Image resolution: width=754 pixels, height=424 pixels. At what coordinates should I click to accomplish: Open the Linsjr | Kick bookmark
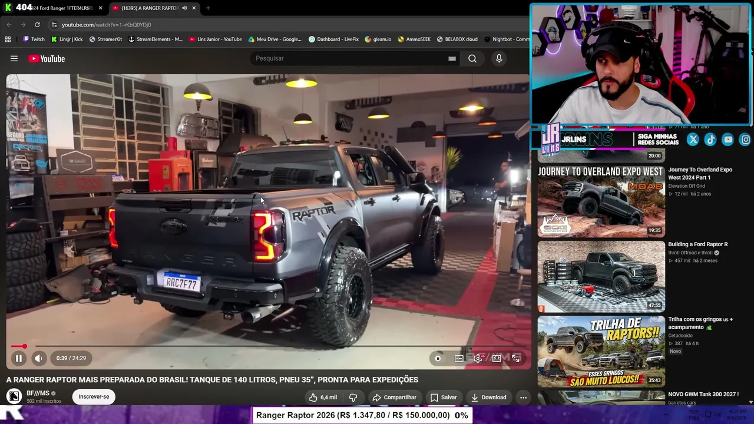[x=67, y=39]
